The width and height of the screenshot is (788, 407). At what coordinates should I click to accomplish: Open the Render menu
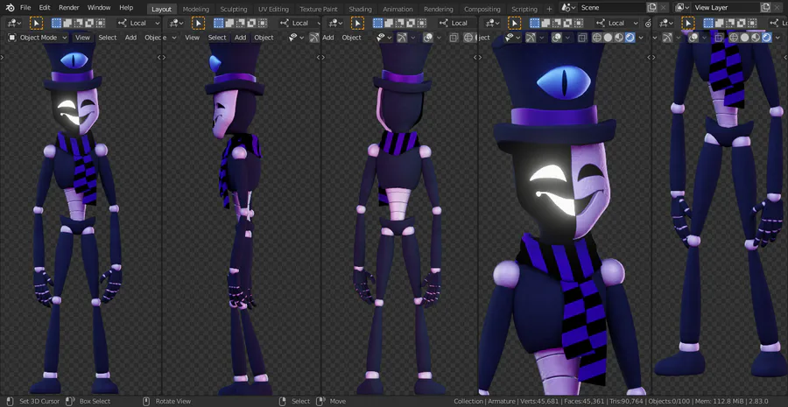[x=69, y=8]
